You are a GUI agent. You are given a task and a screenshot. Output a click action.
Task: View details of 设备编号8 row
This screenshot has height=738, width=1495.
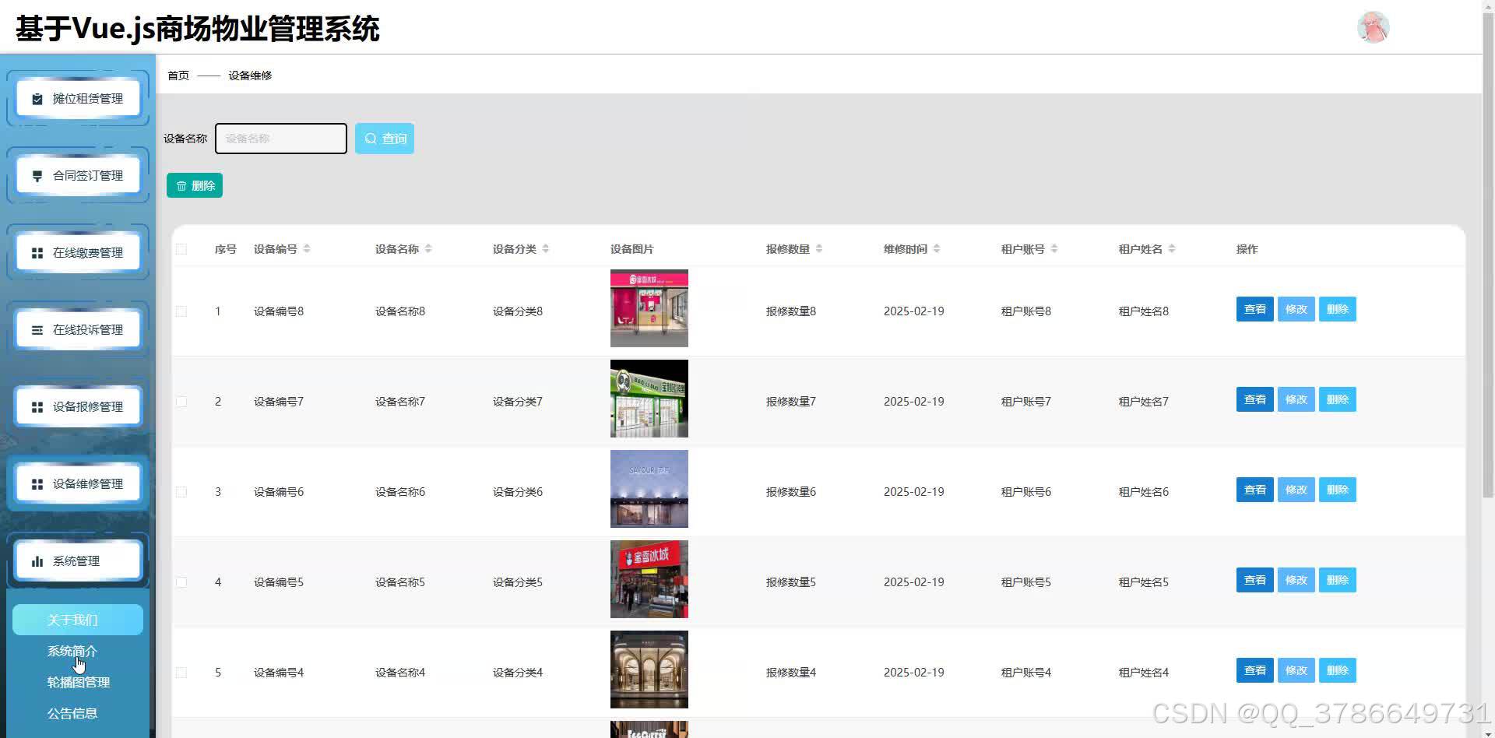pos(1255,309)
